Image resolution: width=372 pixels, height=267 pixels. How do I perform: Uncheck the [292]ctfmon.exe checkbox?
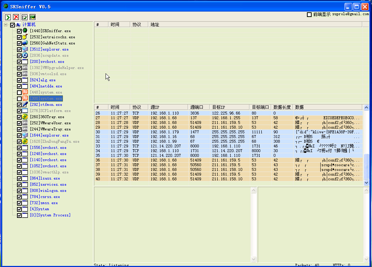(x=20, y=105)
